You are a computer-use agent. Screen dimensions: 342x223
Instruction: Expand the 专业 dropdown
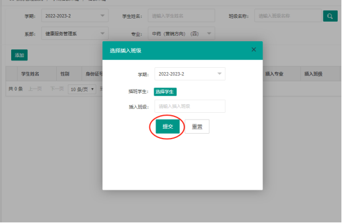point(181,33)
